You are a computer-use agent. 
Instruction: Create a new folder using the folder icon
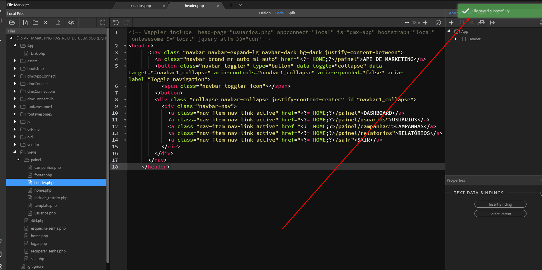point(35,23)
